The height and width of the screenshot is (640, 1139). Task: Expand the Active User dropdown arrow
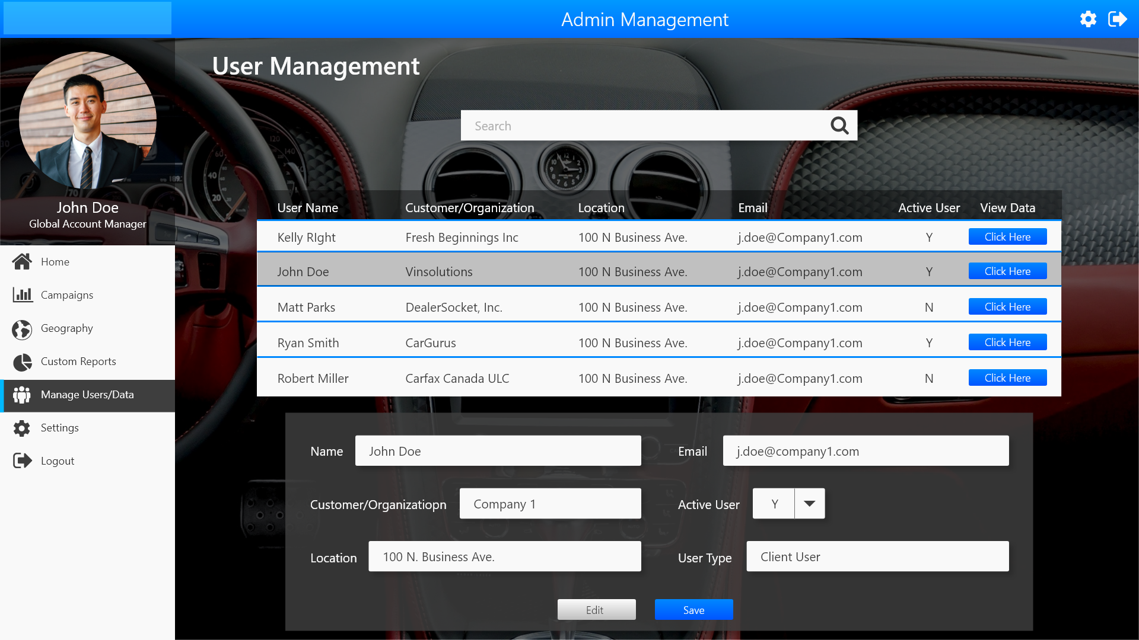click(809, 504)
